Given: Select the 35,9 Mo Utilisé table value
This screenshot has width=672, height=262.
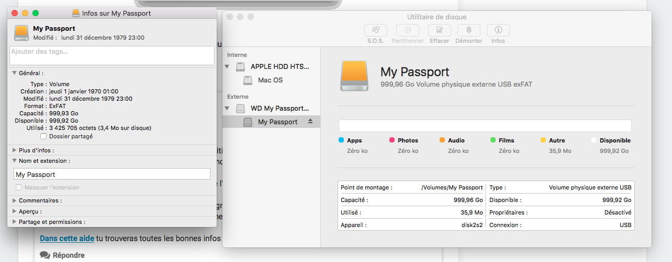Looking at the screenshot, I should (472, 212).
